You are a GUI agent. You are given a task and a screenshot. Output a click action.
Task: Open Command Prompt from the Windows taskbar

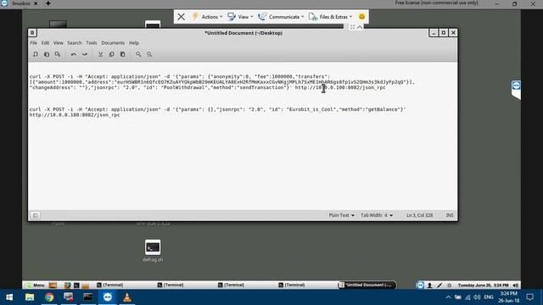[88, 297]
